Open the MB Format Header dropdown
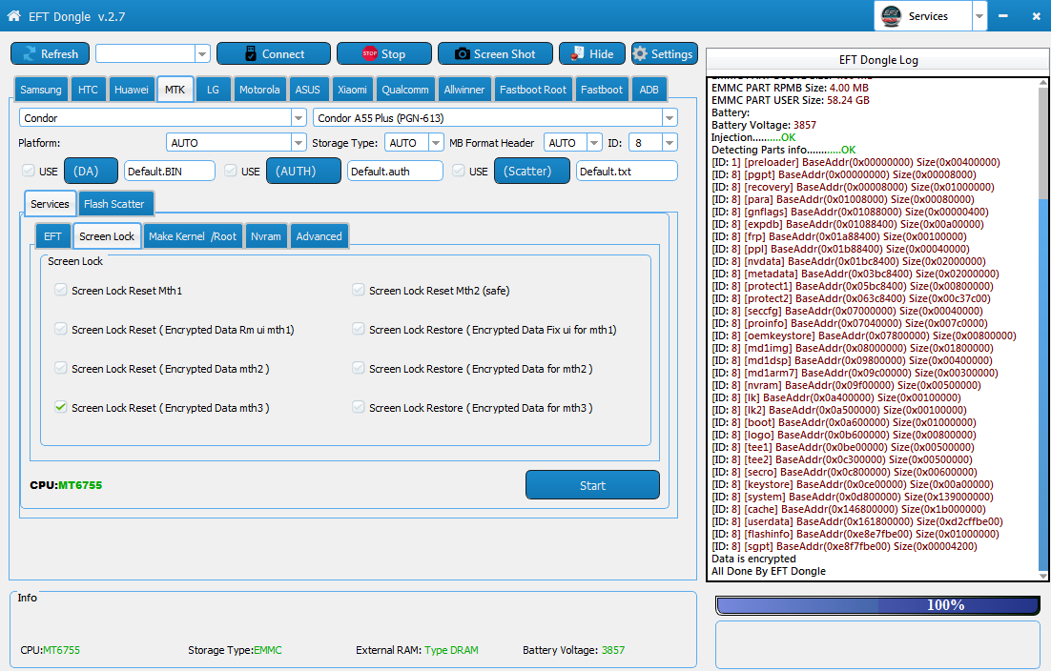The width and height of the screenshot is (1051, 671). [x=594, y=143]
